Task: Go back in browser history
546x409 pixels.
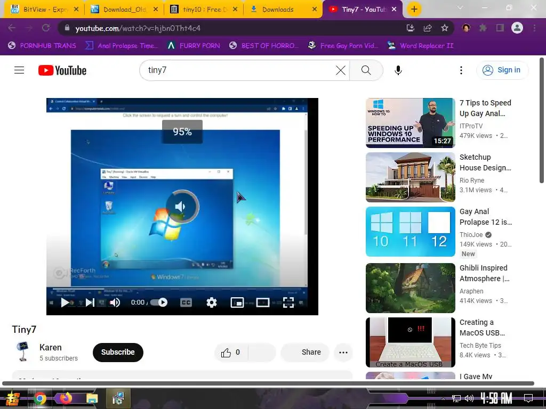Action: [12, 28]
